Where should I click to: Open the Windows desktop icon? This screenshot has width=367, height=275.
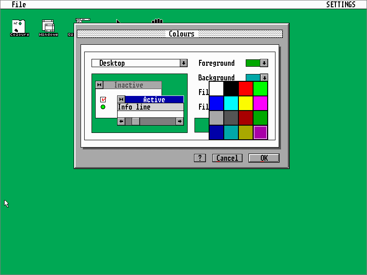pyautogui.click(x=48, y=26)
